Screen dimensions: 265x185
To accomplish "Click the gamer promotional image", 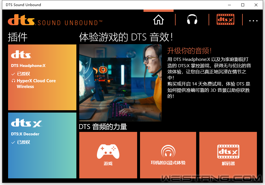I will pos(120,83).
